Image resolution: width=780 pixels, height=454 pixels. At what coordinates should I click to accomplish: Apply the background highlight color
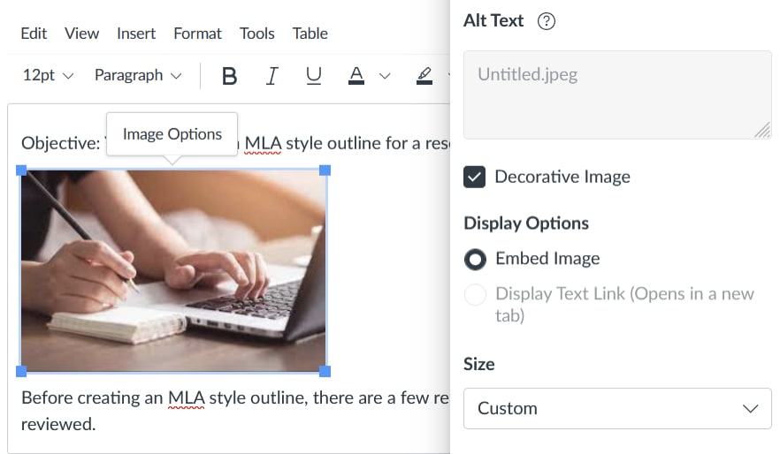(424, 76)
